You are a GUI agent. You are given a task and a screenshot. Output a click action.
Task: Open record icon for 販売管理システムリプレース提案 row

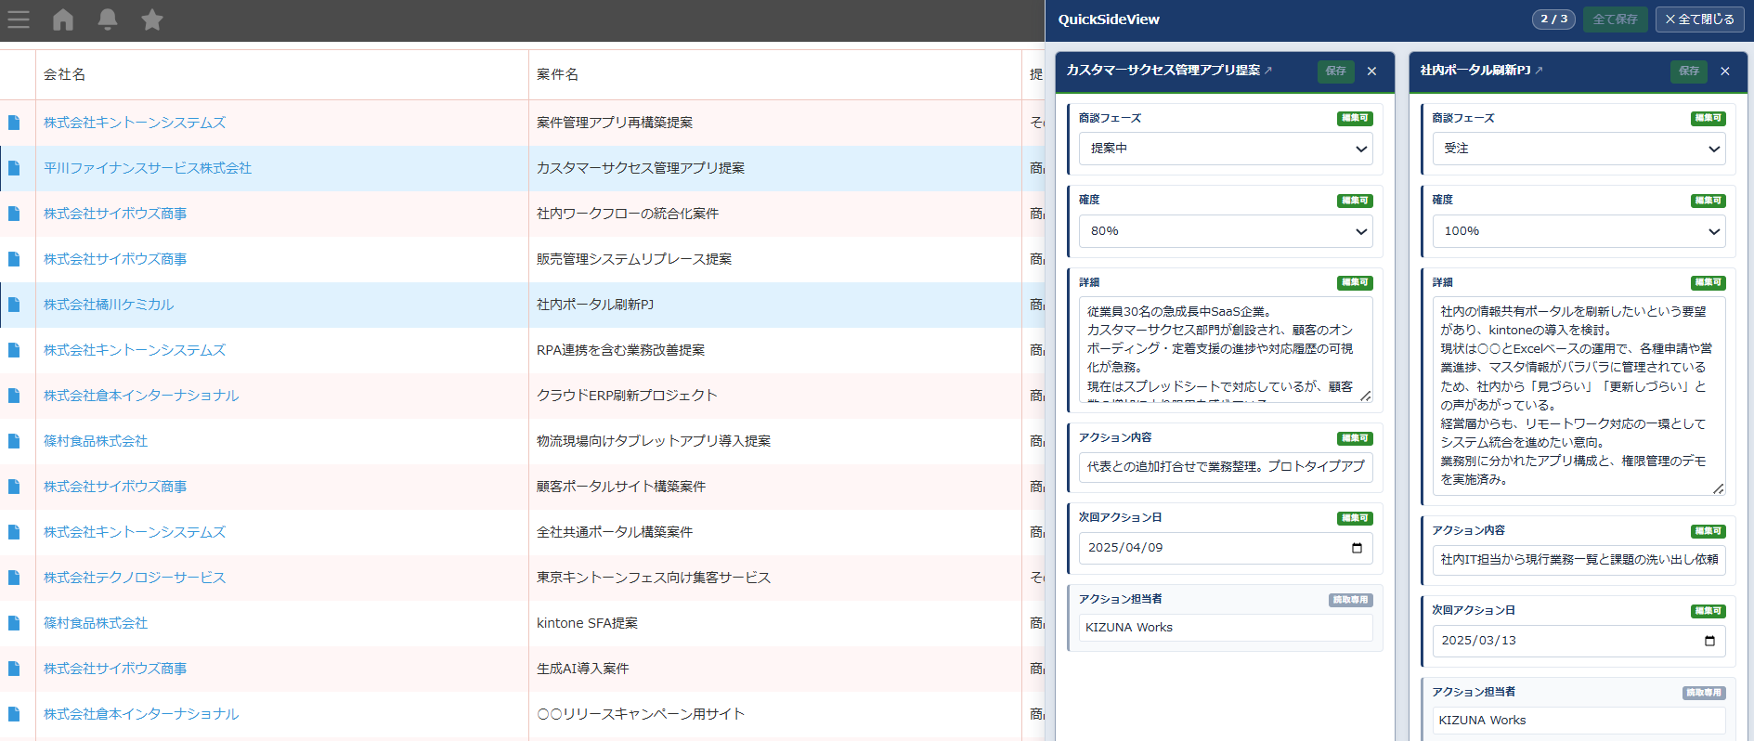click(14, 259)
